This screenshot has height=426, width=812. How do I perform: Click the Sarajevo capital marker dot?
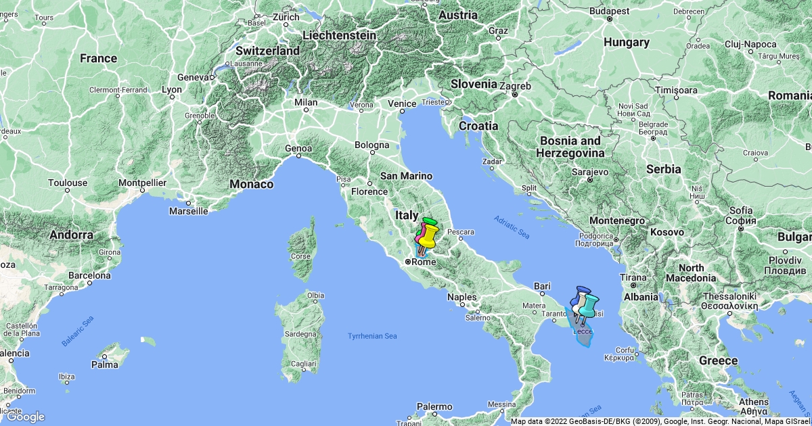589,180
